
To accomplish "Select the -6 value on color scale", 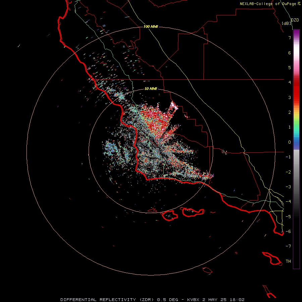I will coord(288,232).
